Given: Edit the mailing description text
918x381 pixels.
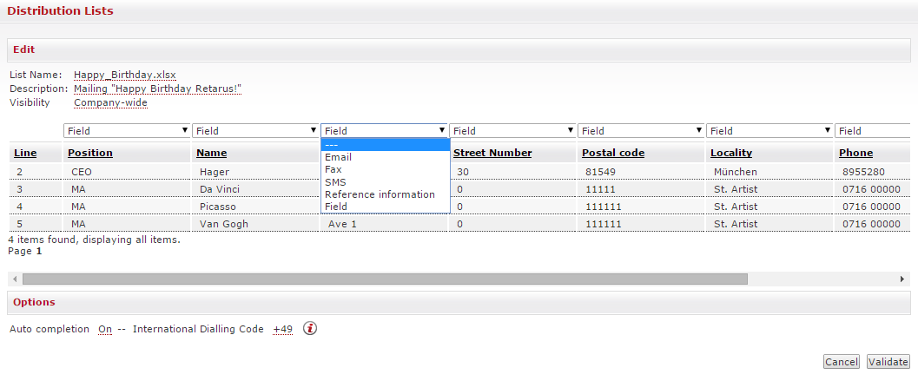Looking at the screenshot, I should [157, 89].
